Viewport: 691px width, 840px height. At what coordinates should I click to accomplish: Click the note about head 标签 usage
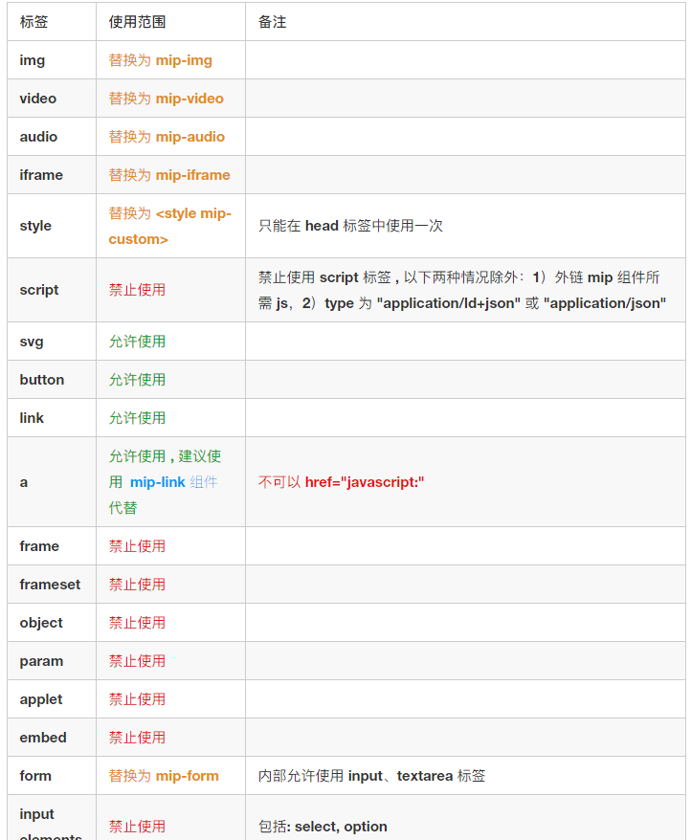click(x=350, y=226)
